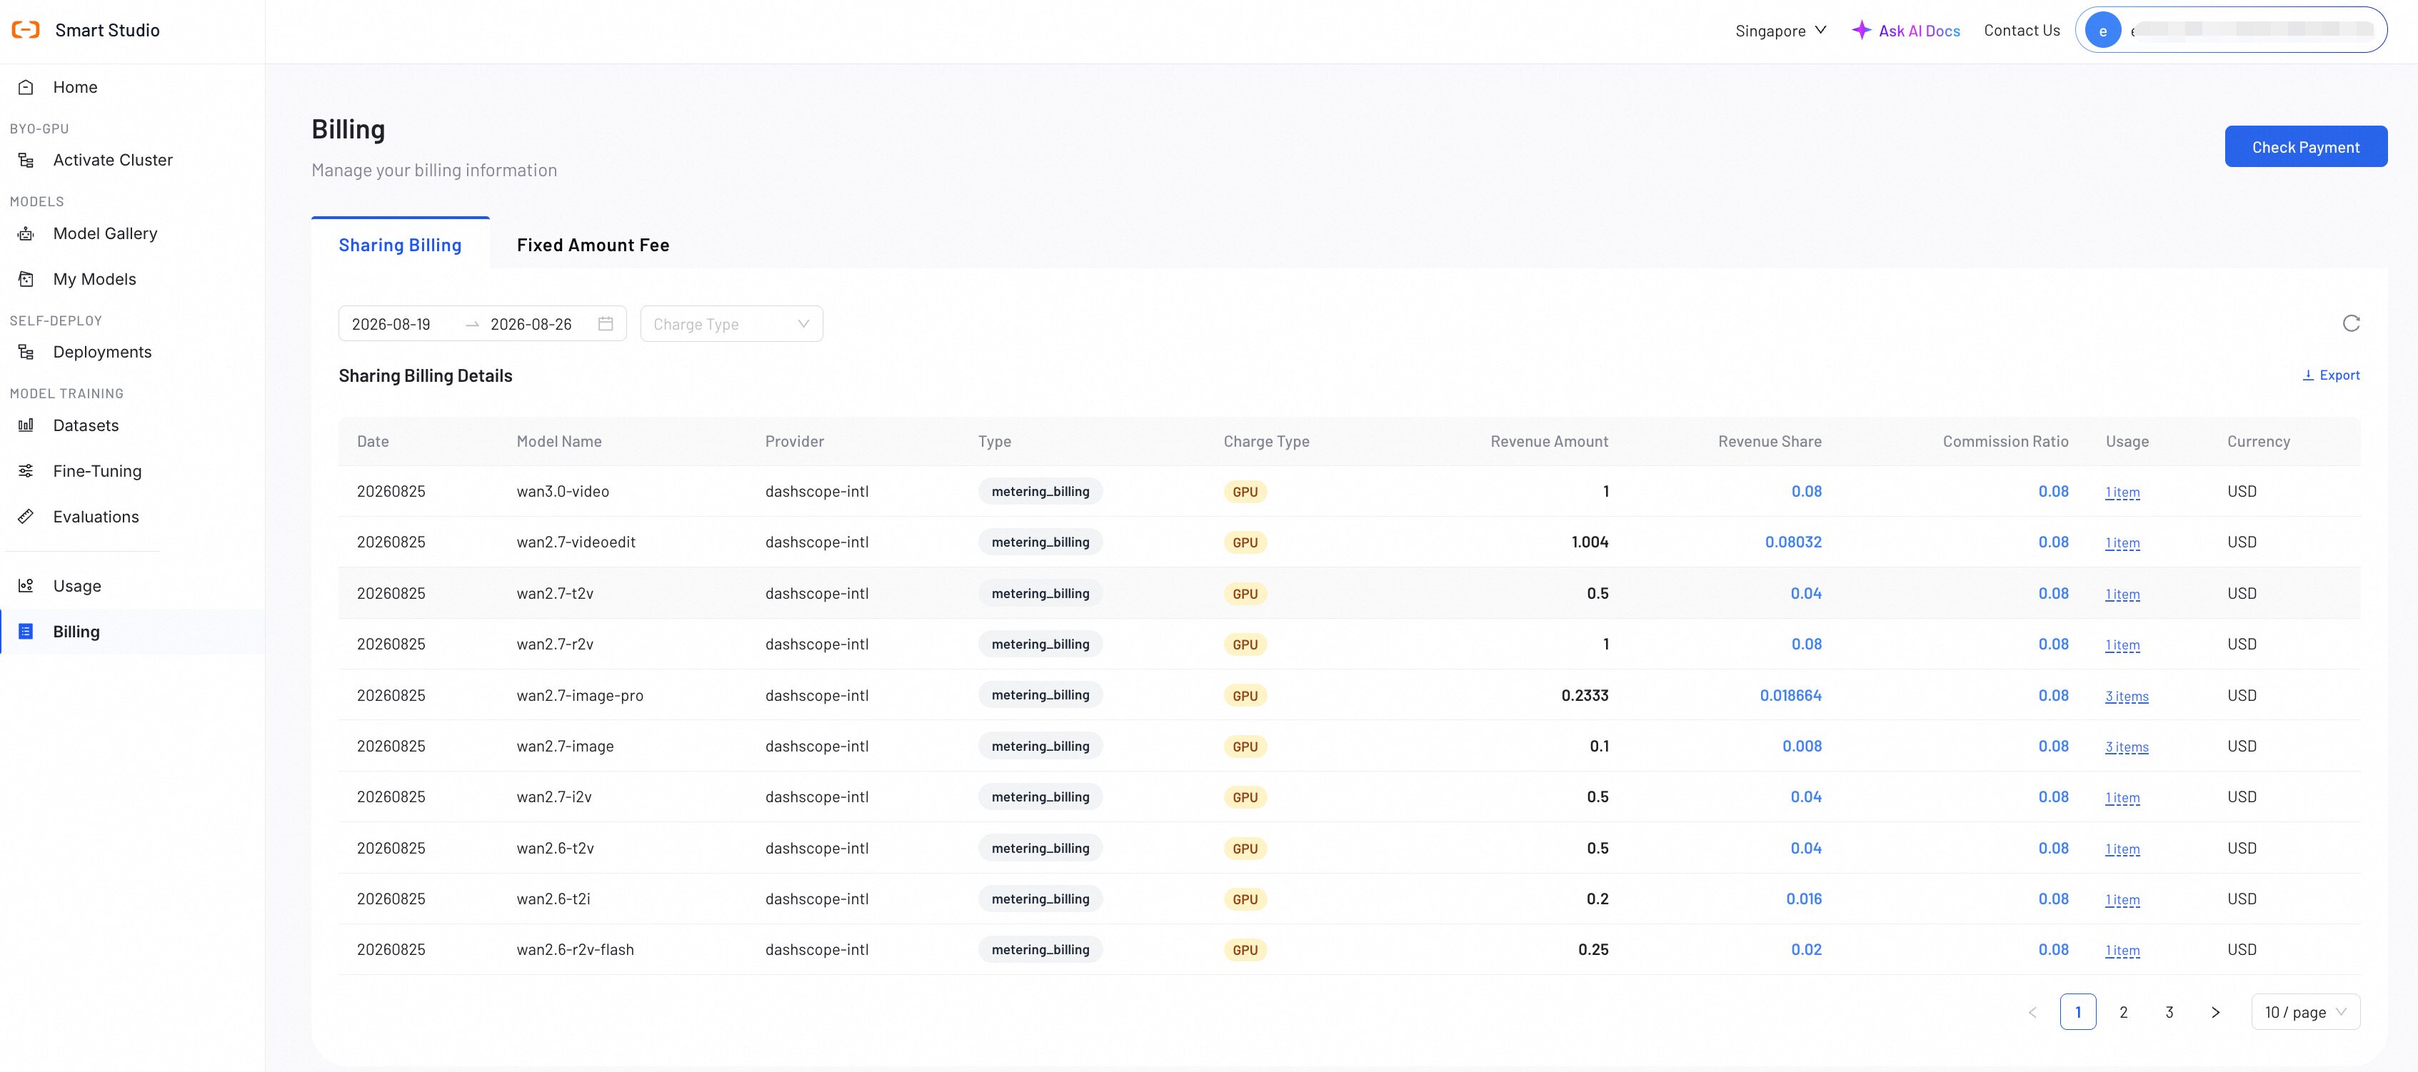
Task: Click the Check Payment button
Action: [x=2305, y=146]
